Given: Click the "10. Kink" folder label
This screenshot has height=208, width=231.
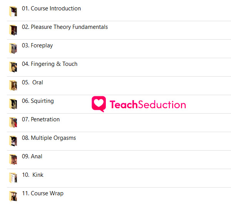Looking at the screenshot, I should coord(33,175).
